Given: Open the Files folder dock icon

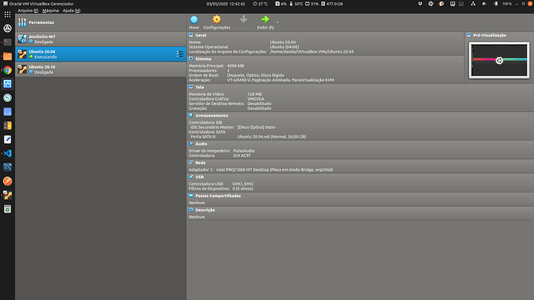Looking at the screenshot, I should pyautogui.click(x=8, y=56).
